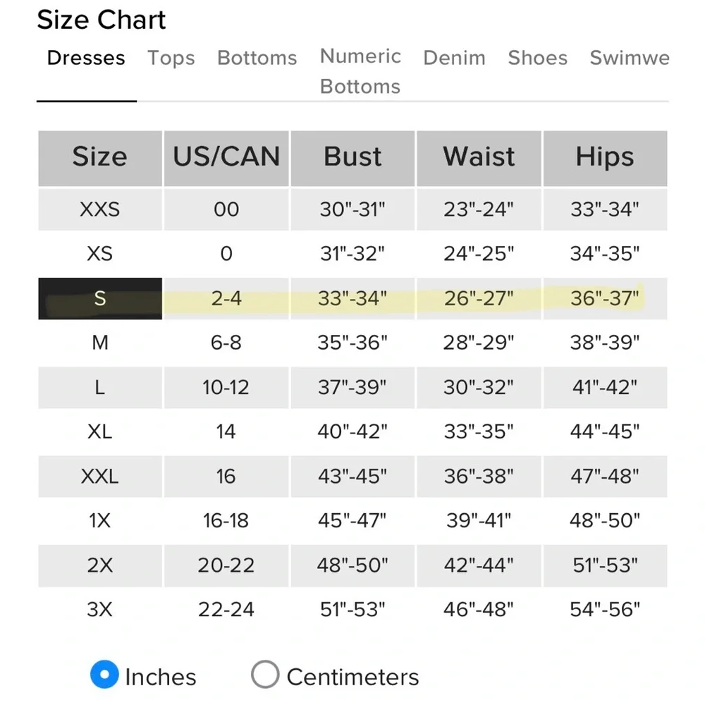The height and width of the screenshot is (705, 705).
Task: Click the XL size label
Action: click(100, 431)
